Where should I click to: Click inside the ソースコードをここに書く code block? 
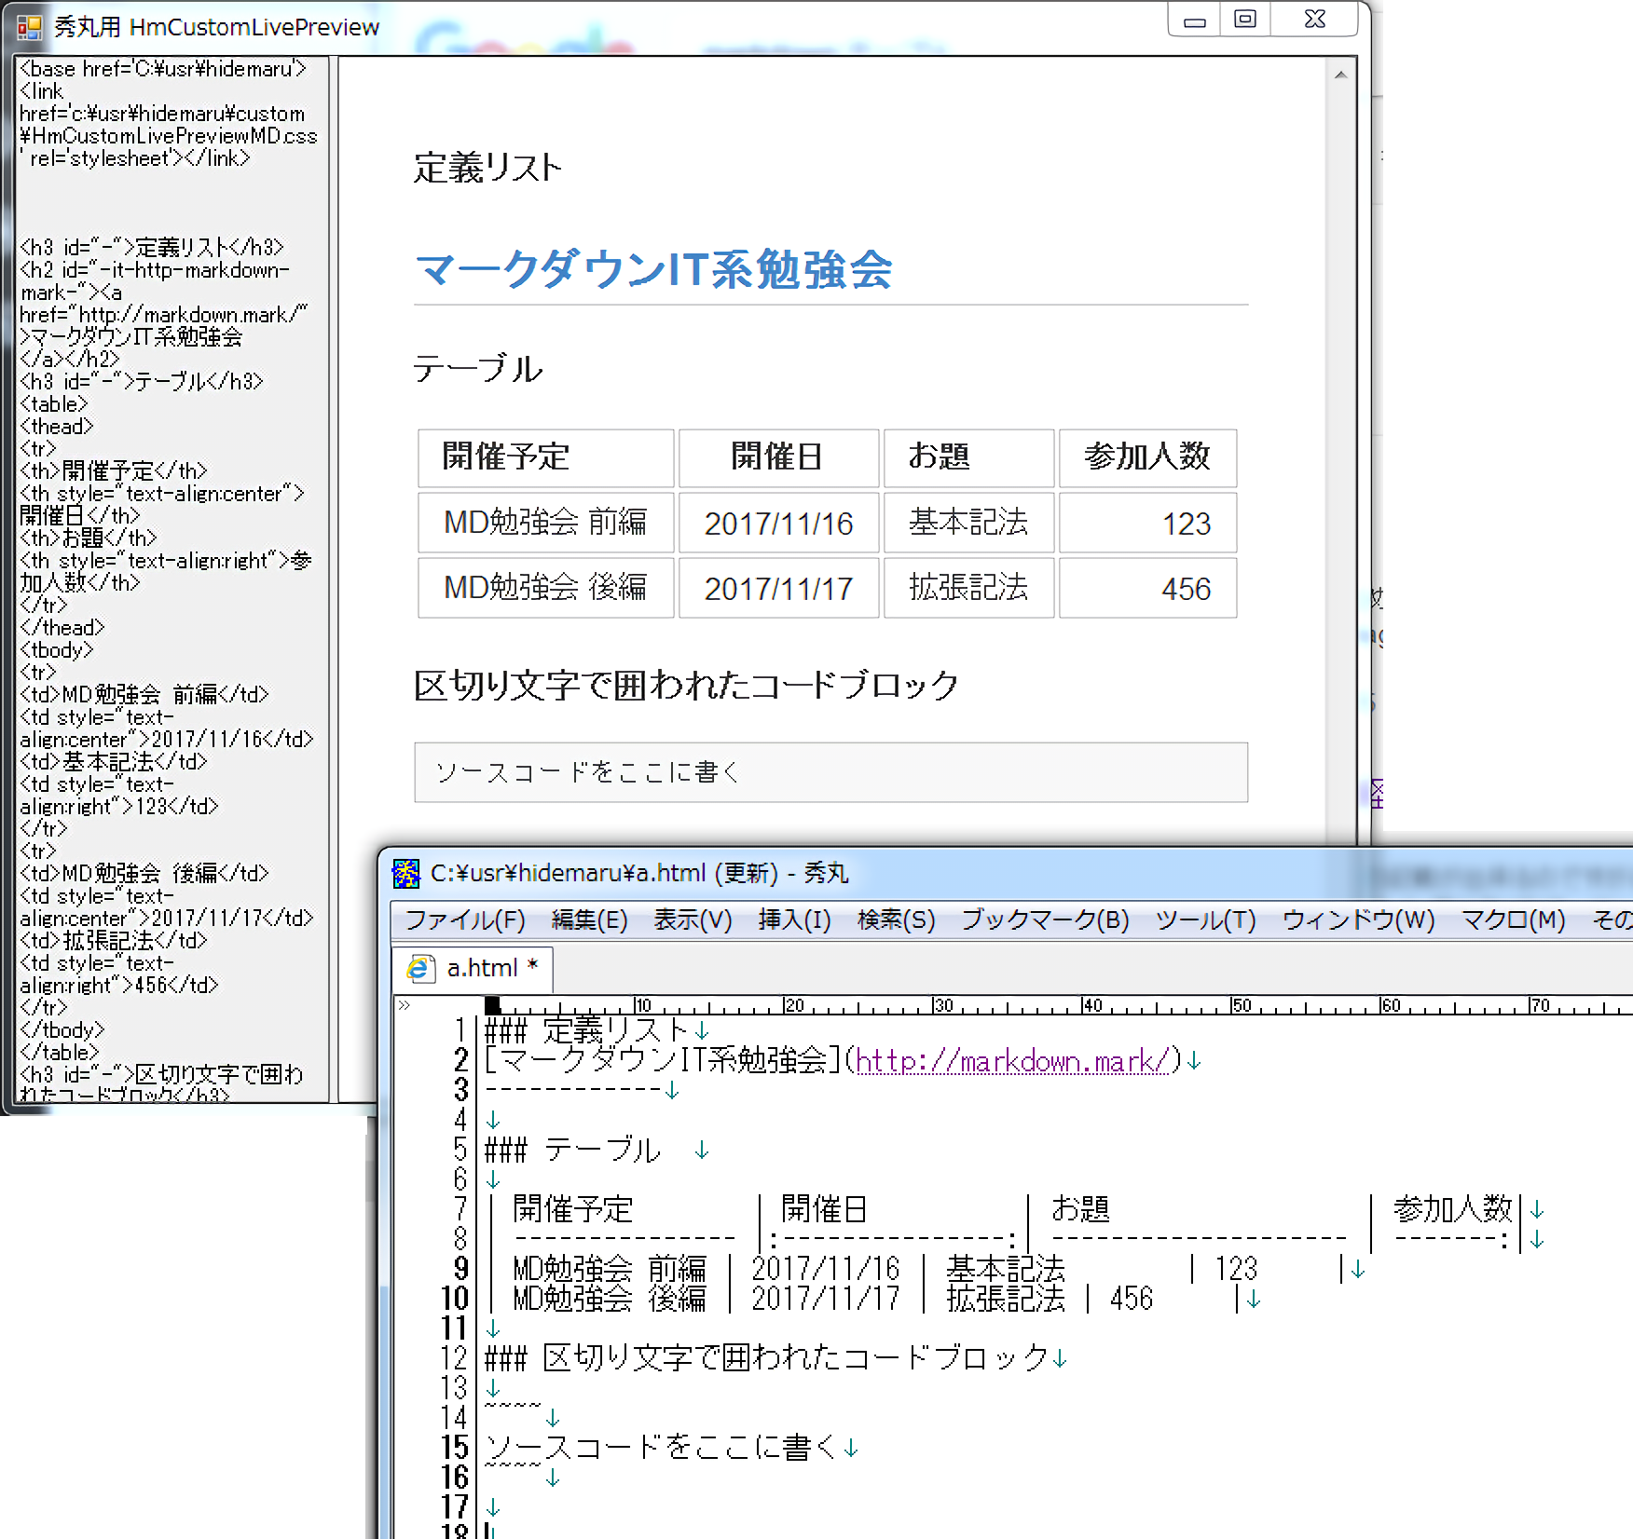point(830,772)
